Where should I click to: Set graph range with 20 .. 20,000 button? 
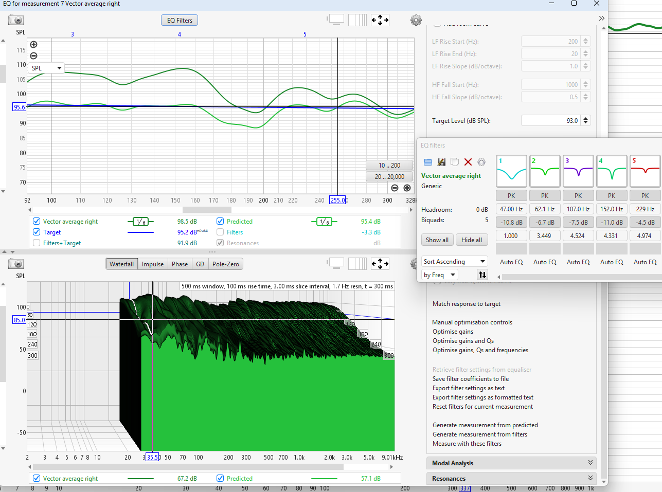[389, 176]
